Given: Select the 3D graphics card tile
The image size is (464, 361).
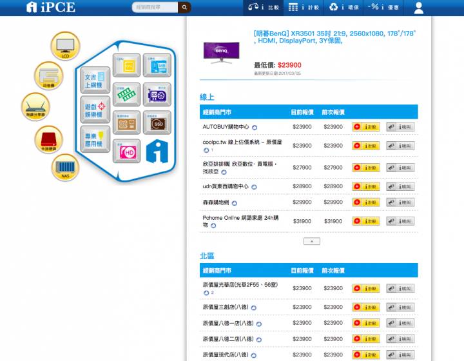Looking at the screenshot, I should click(157, 94).
